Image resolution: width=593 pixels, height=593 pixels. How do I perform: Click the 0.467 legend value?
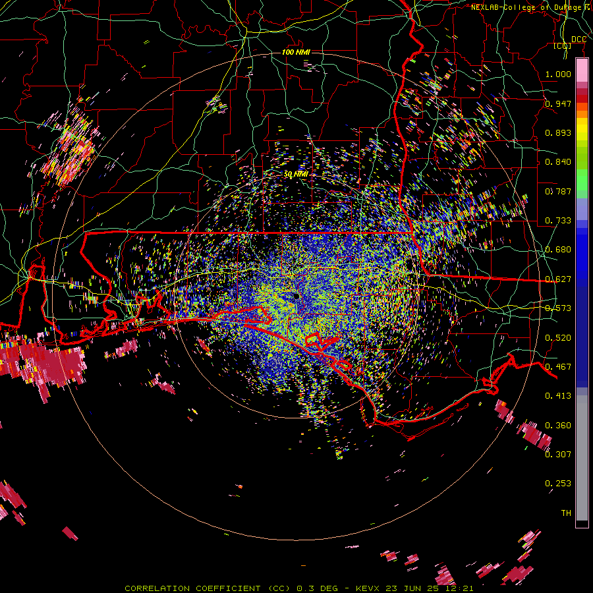point(558,367)
